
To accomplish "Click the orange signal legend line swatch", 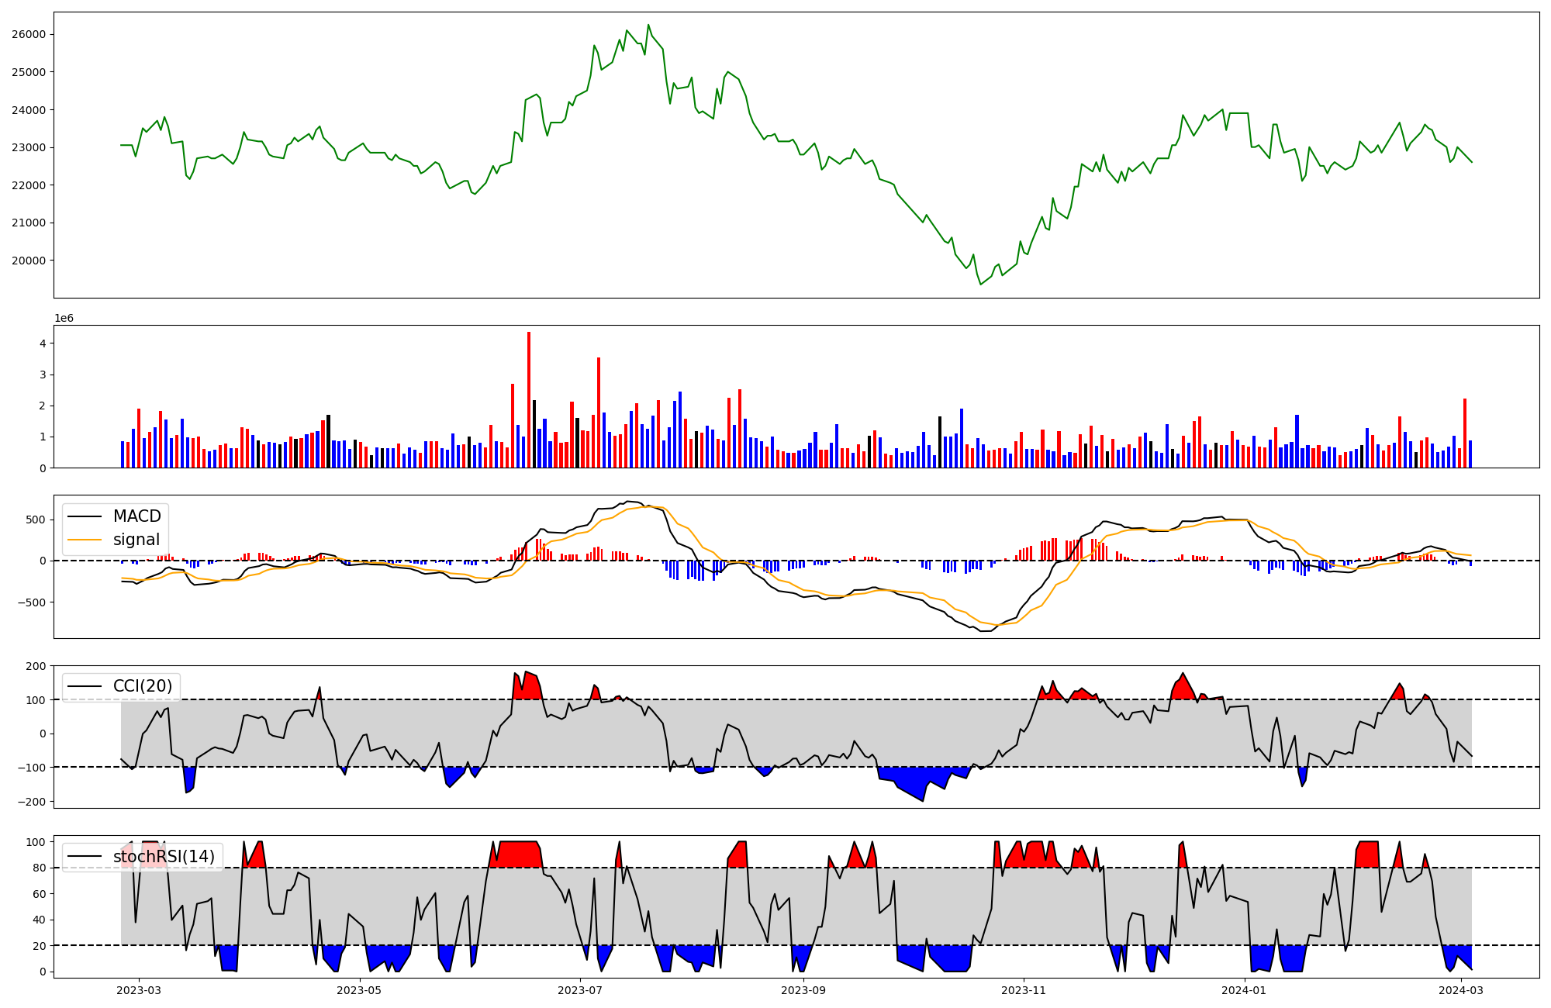I will click(x=85, y=540).
